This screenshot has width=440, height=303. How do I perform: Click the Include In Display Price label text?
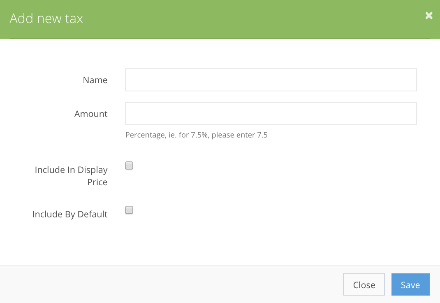click(x=71, y=176)
